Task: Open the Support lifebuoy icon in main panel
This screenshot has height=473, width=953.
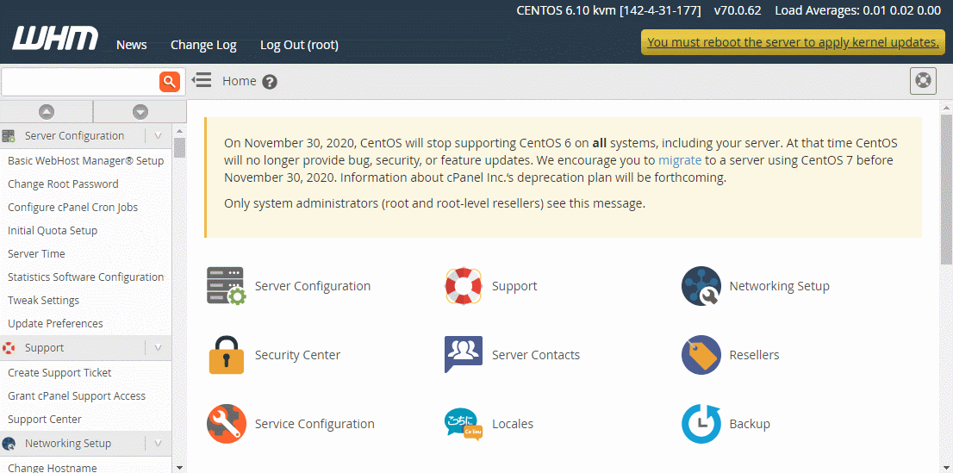Action: [464, 286]
